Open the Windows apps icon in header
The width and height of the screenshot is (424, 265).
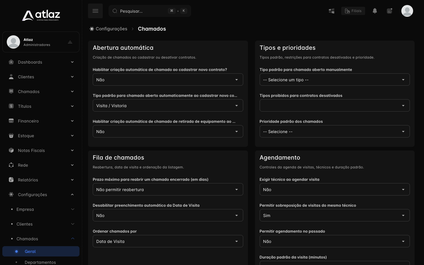pos(332,11)
